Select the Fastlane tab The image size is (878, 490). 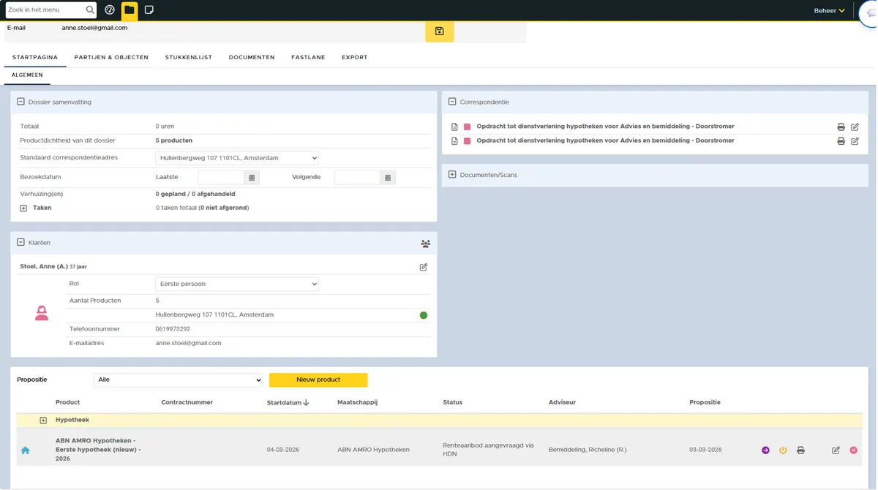click(x=308, y=57)
